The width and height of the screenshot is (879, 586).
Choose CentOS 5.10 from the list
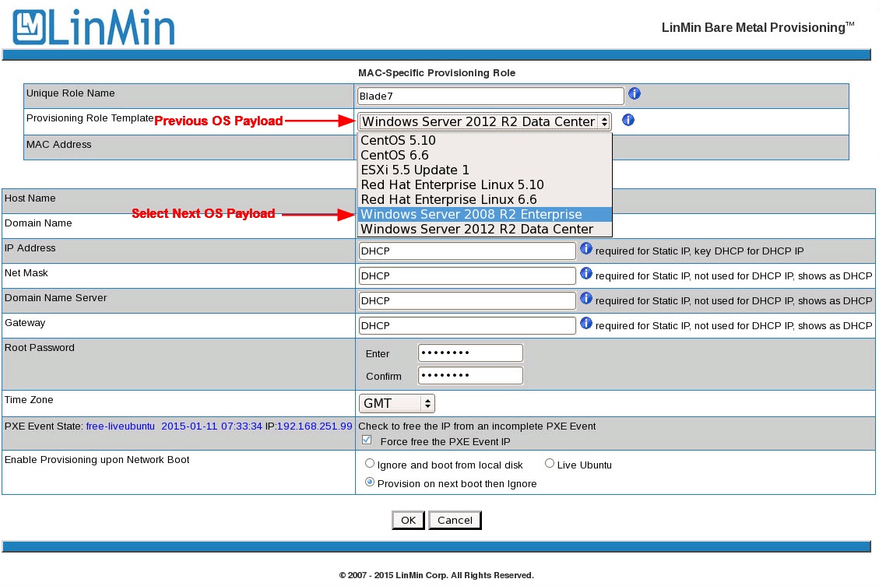click(484, 140)
